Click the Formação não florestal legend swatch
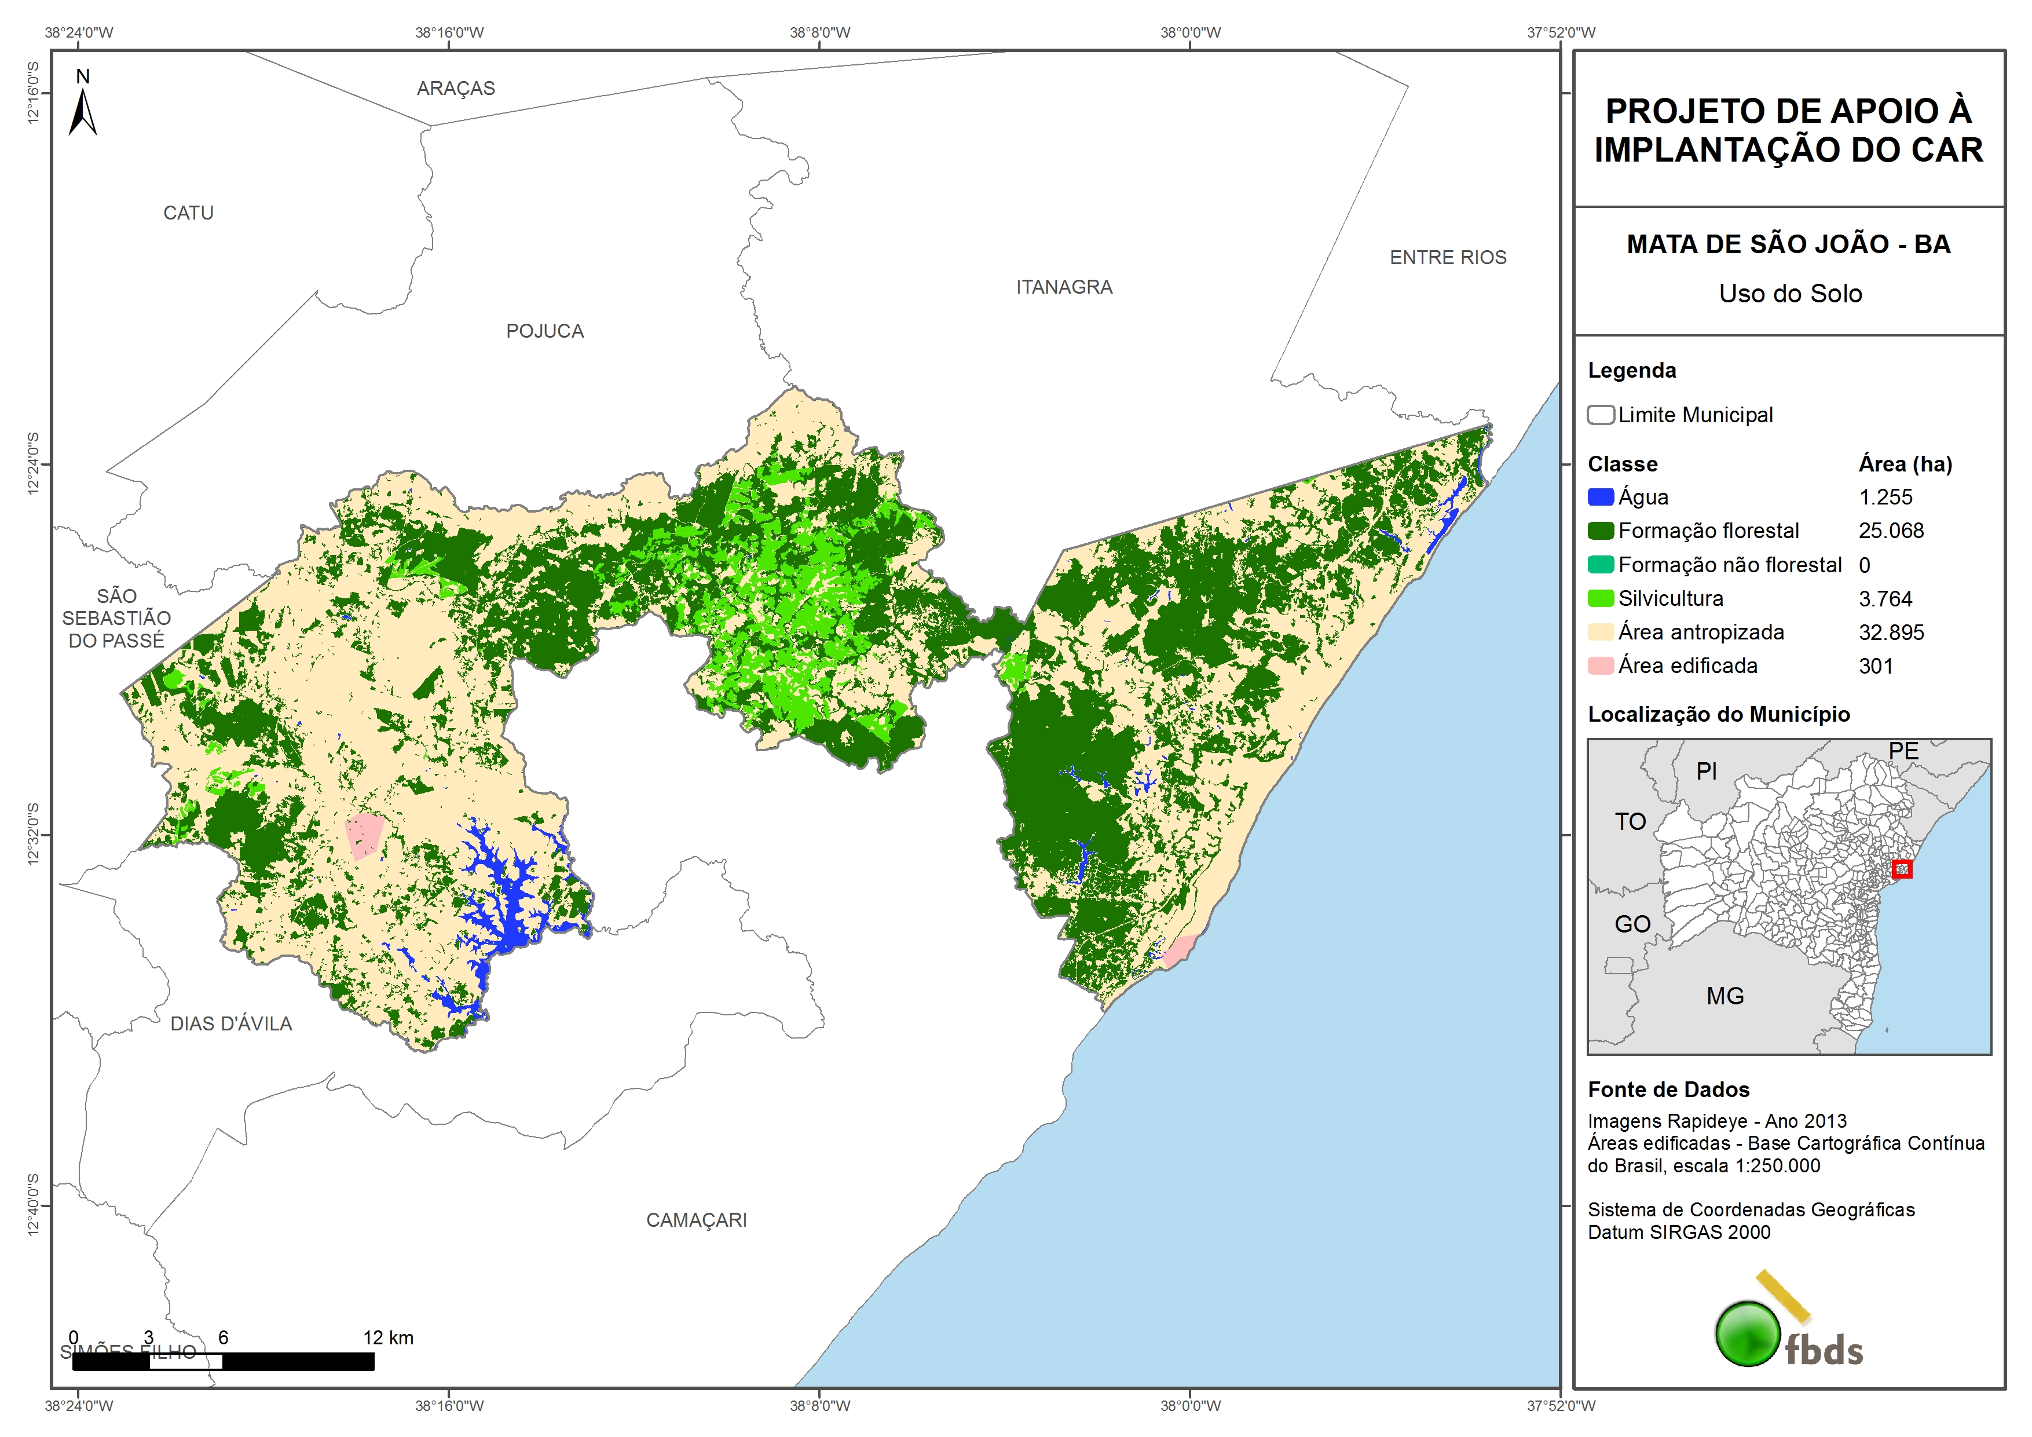Image resolution: width=2032 pixels, height=1437 pixels. [1600, 565]
